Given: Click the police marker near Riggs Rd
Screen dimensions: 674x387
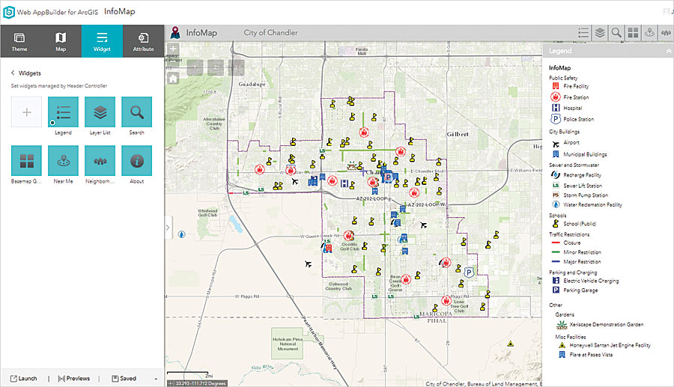Looking at the screenshot, I should tap(469, 272).
